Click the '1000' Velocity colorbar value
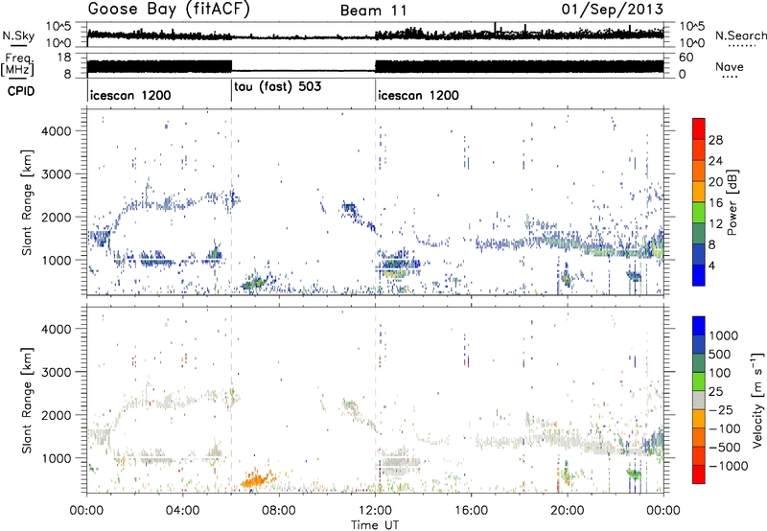Image resolution: width=767 pixels, height=531 pixels. 724,335
